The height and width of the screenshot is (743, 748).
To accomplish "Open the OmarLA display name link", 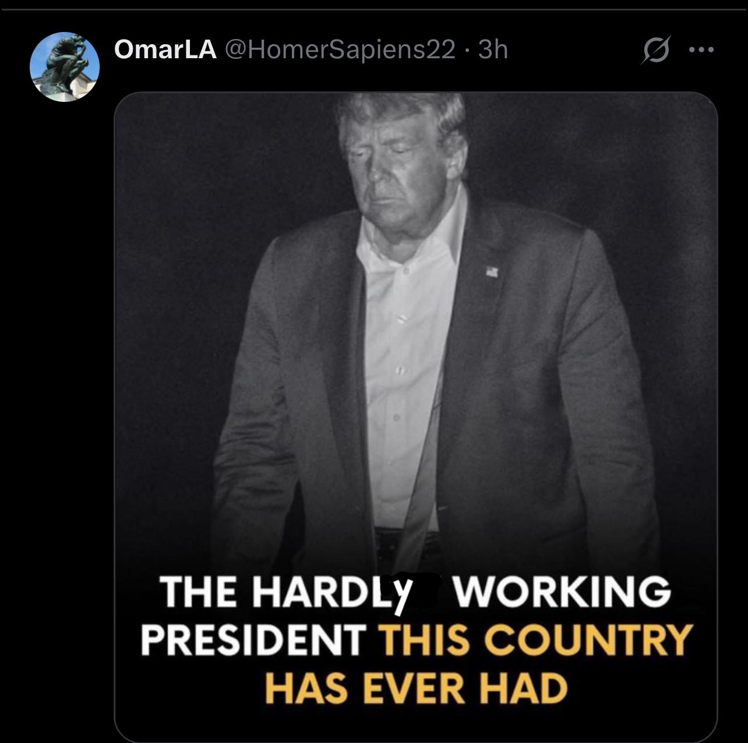I will click(x=165, y=50).
